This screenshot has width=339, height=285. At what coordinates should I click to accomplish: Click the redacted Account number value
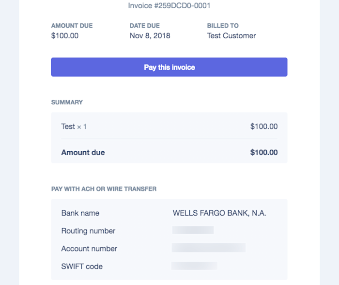[x=208, y=248]
